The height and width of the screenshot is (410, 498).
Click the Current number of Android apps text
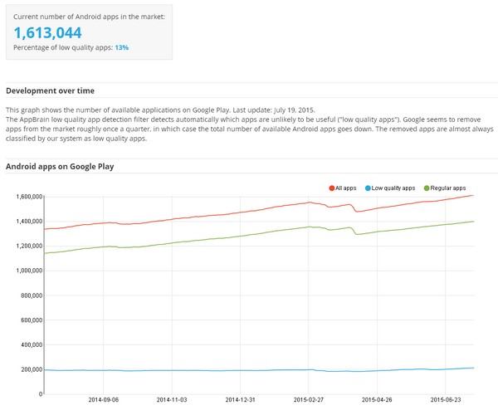pyautogui.click(x=88, y=17)
